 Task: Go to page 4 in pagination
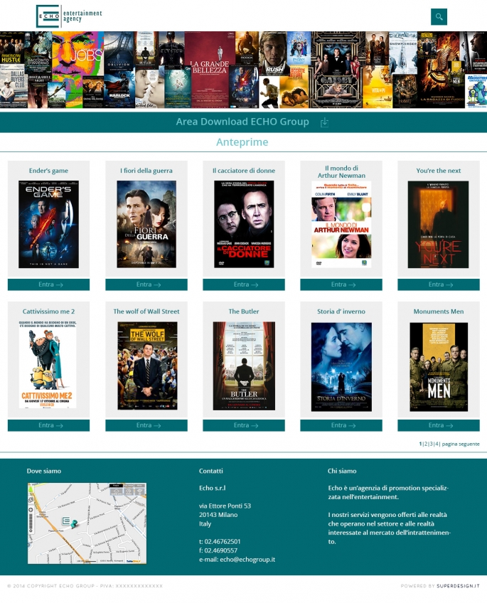click(437, 444)
